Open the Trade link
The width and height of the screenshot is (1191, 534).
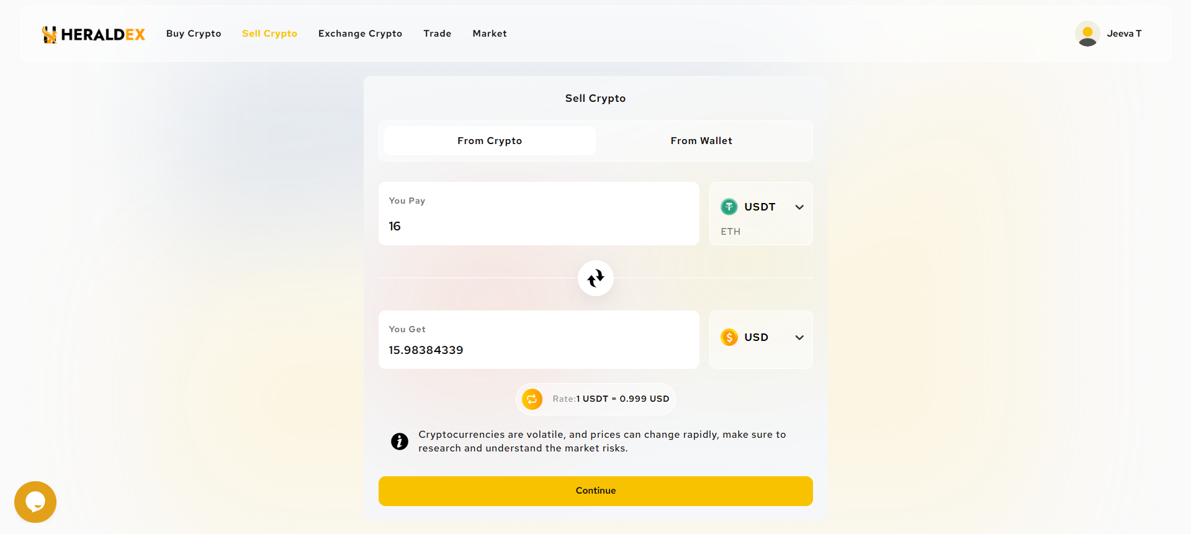point(438,34)
